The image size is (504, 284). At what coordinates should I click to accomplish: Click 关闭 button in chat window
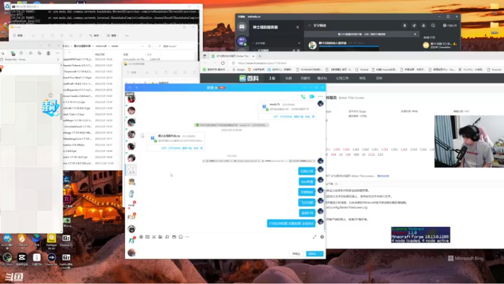tap(296, 254)
